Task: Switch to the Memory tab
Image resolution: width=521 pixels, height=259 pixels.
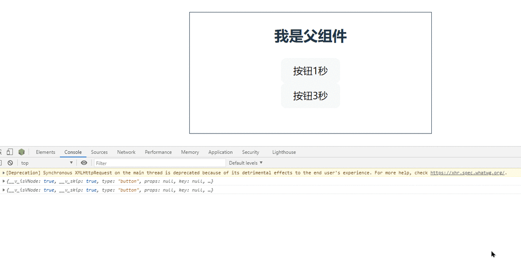Action: click(x=190, y=152)
